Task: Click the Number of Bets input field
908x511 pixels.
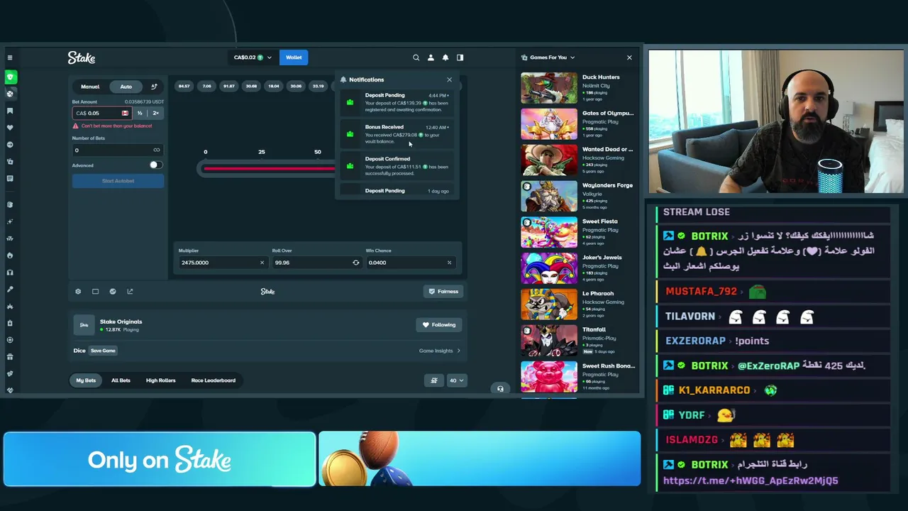Action: pyautogui.click(x=118, y=150)
